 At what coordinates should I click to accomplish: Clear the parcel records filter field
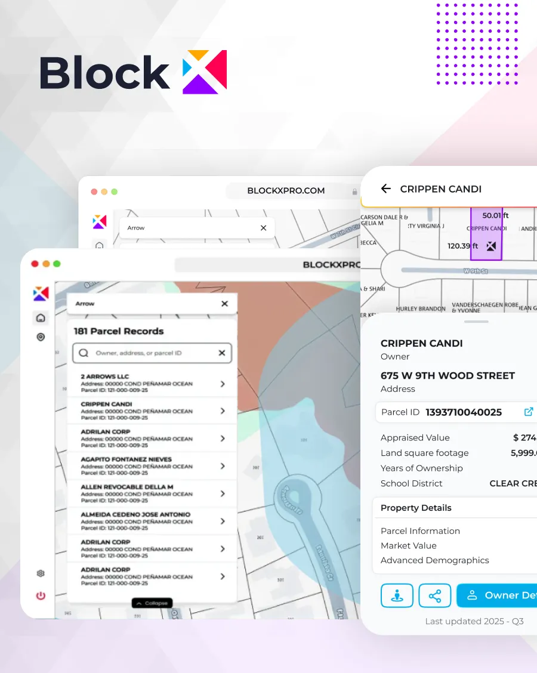pyautogui.click(x=222, y=353)
